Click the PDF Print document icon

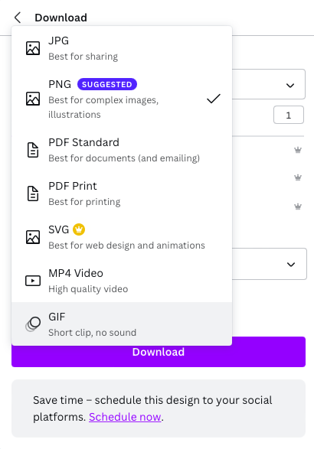[33, 194]
